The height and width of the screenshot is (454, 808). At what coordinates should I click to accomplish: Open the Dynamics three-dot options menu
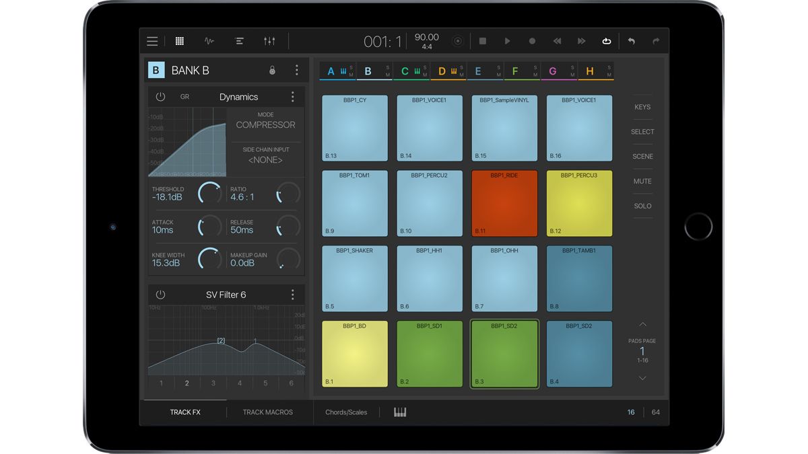pyautogui.click(x=293, y=96)
